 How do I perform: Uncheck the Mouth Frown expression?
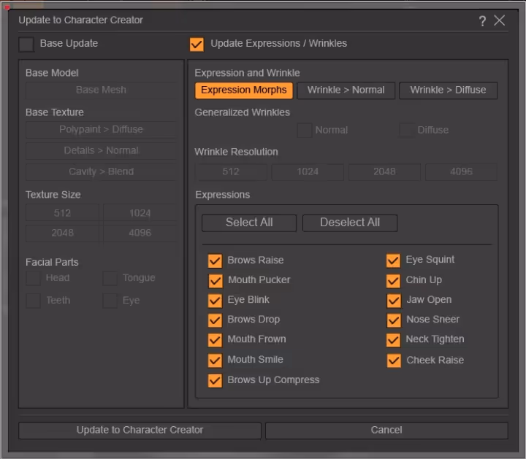point(215,340)
